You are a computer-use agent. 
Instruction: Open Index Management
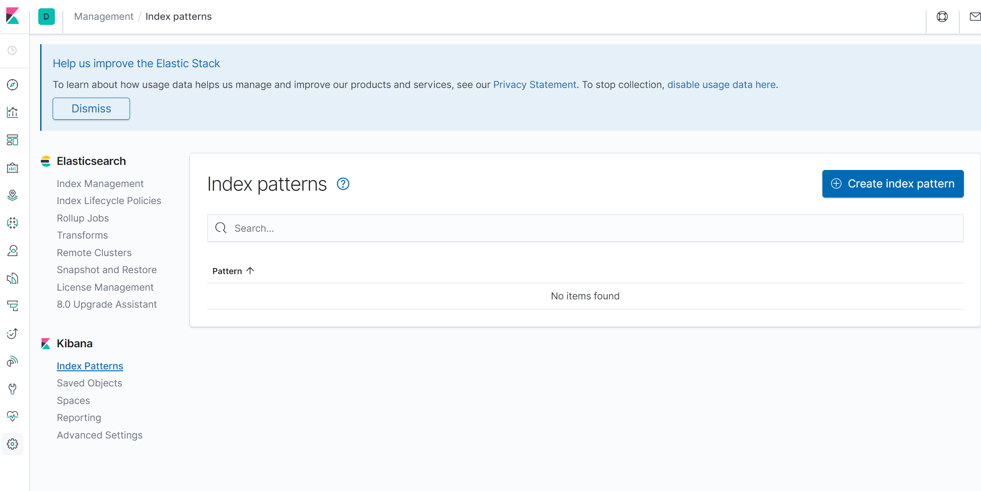(x=100, y=184)
